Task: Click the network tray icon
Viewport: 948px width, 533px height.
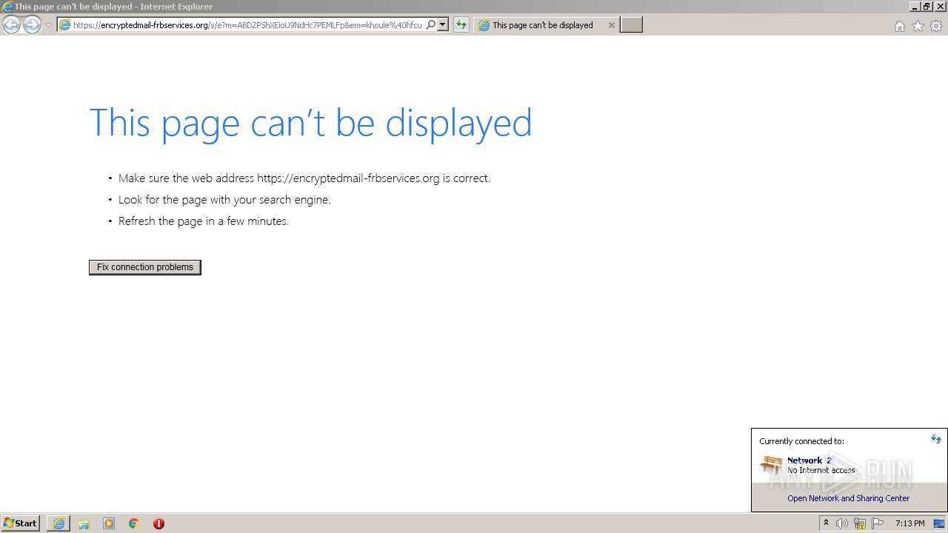Action: click(860, 523)
